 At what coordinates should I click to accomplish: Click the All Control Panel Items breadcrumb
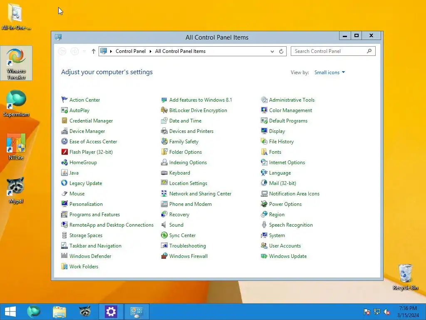[x=181, y=51]
